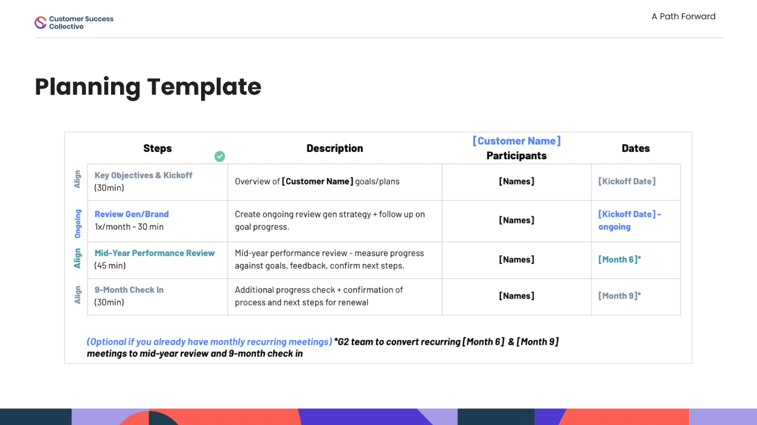Click the 'Description' column header
The image size is (757, 425).
[x=334, y=148]
